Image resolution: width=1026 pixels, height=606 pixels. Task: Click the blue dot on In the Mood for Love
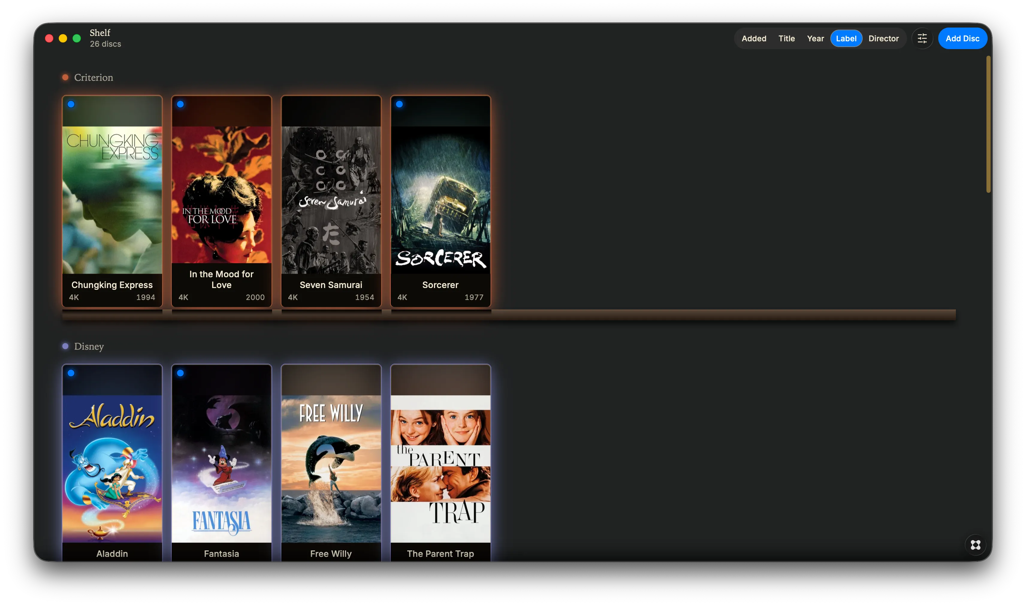(180, 104)
